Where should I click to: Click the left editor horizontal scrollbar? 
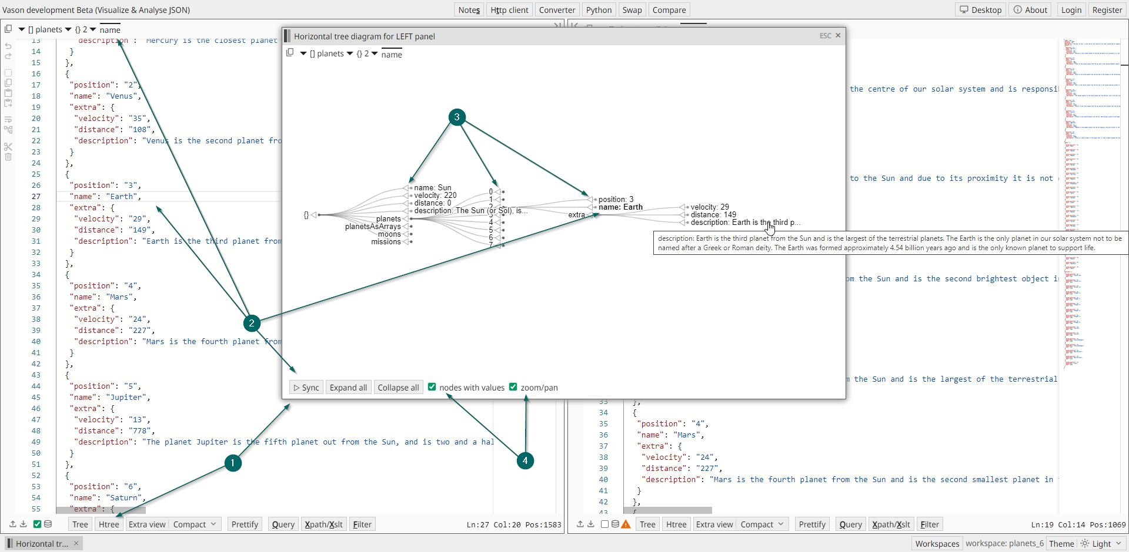[x=101, y=510]
